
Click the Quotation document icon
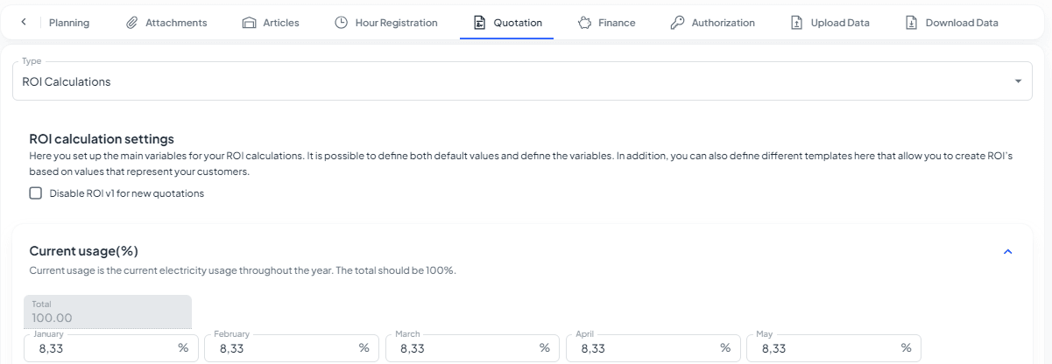pyautogui.click(x=479, y=23)
